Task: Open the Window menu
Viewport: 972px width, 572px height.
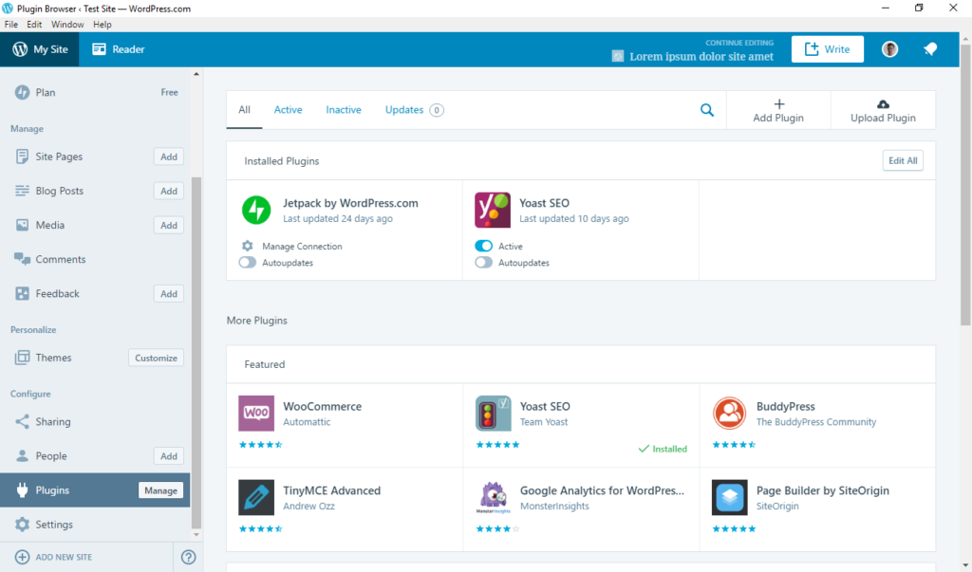Action: [67, 24]
